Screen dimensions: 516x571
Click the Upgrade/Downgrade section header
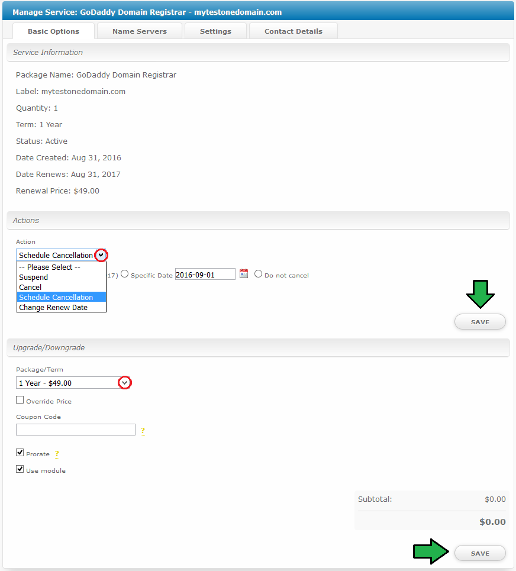pos(258,348)
